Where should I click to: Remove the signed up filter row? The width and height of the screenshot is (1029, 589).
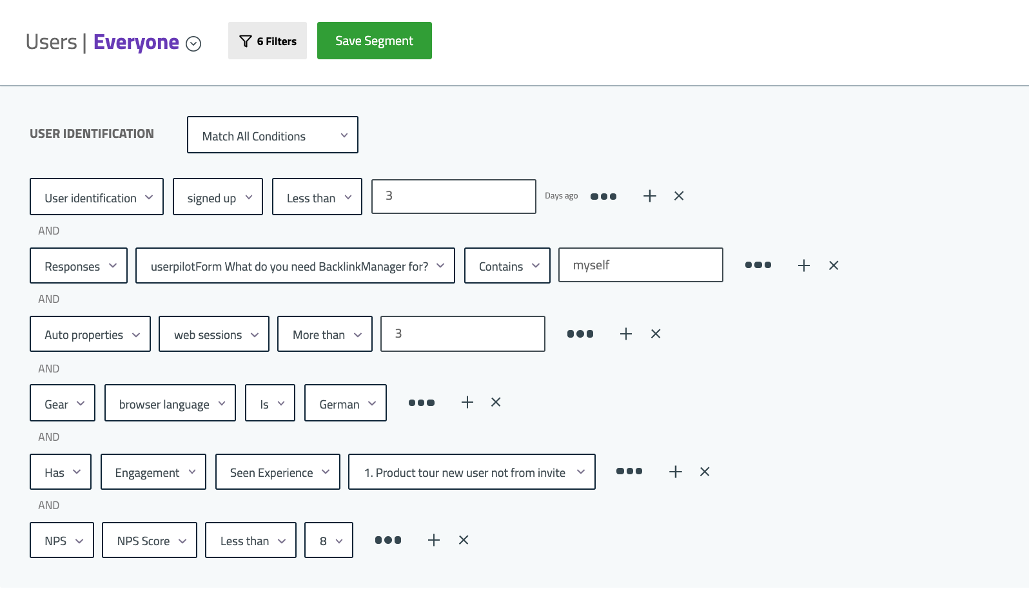click(x=679, y=196)
